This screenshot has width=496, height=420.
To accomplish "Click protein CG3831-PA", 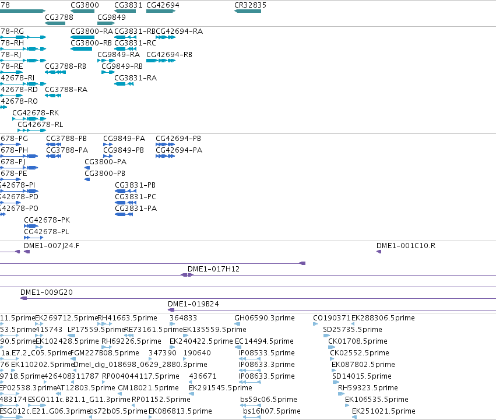I will pyautogui.click(x=124, y=214).
